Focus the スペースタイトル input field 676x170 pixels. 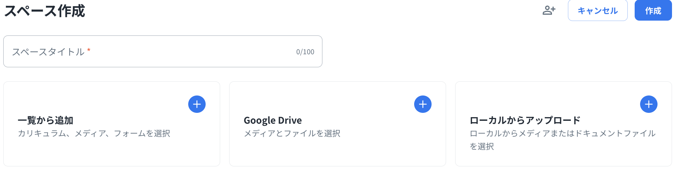[181, 52]
